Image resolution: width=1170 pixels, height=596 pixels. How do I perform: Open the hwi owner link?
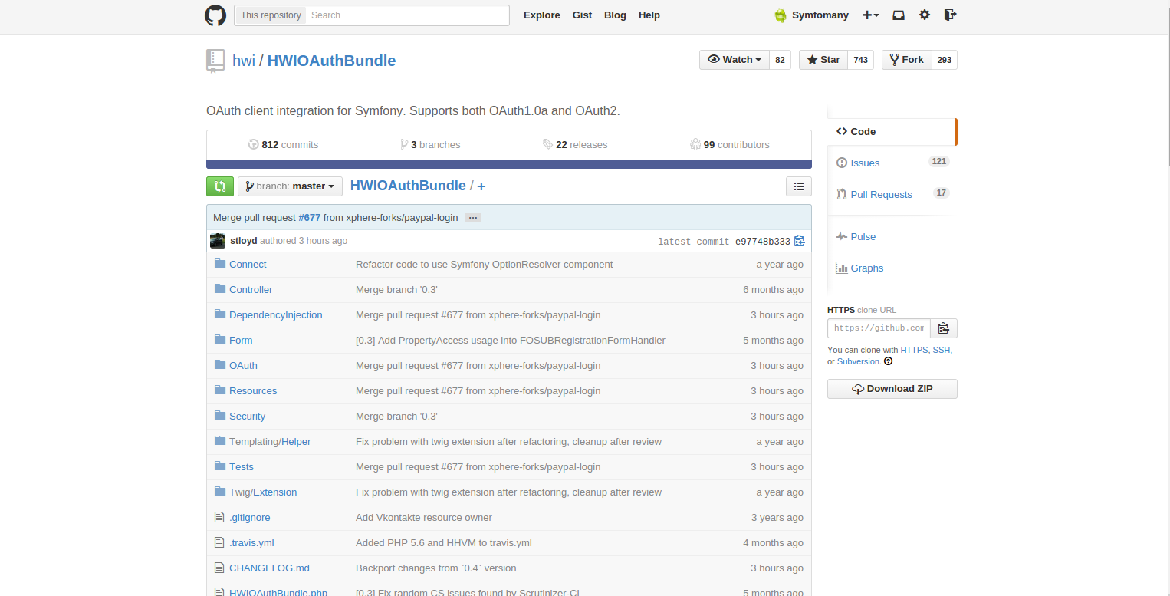click(244, 61)
